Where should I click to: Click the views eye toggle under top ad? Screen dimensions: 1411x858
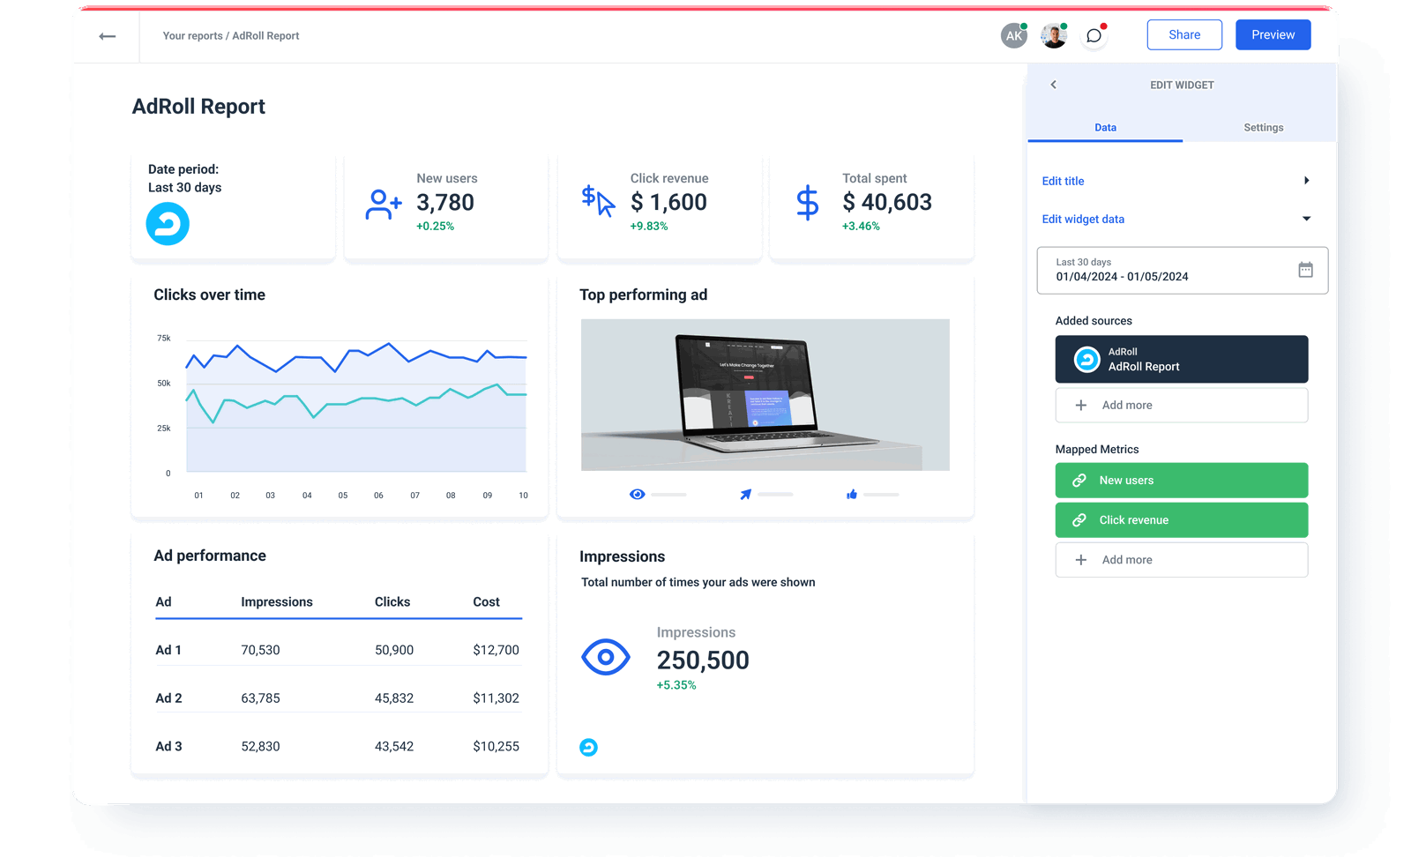(x=637, y=494)
